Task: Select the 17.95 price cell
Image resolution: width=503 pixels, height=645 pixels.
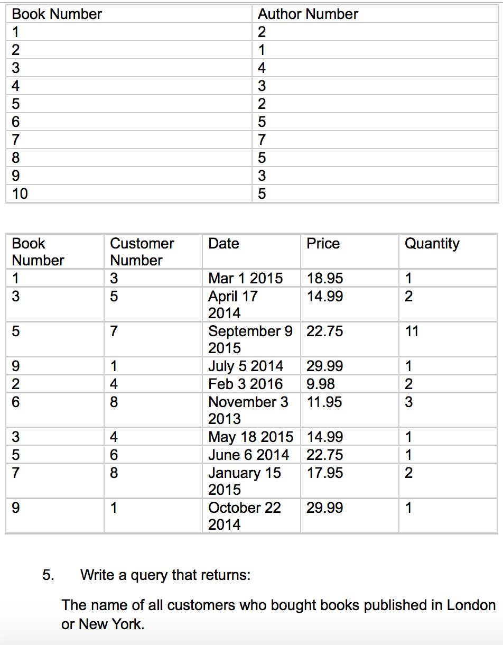Action: click(x=324, y=473)
